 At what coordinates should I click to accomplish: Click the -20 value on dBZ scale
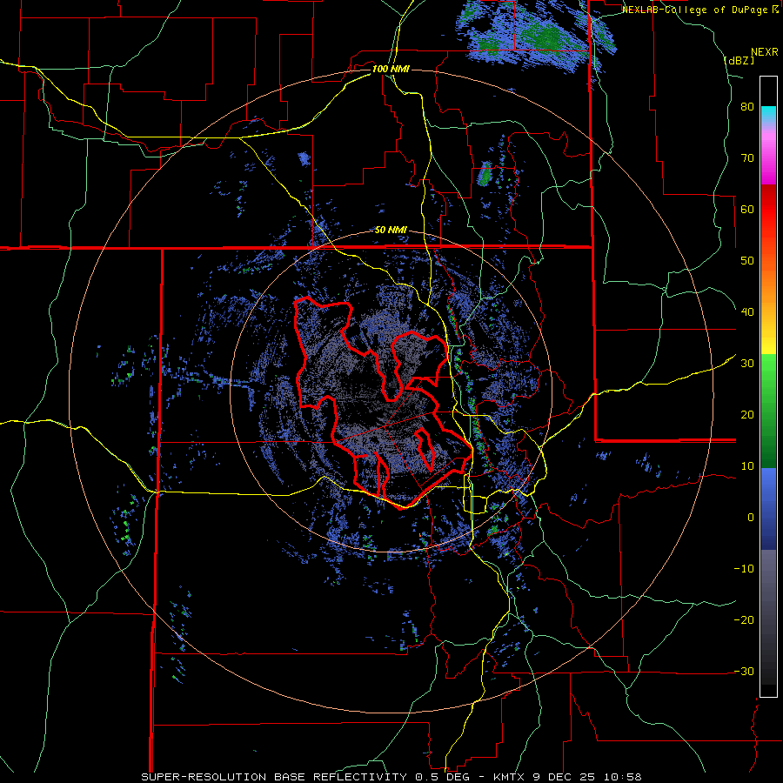744,620
